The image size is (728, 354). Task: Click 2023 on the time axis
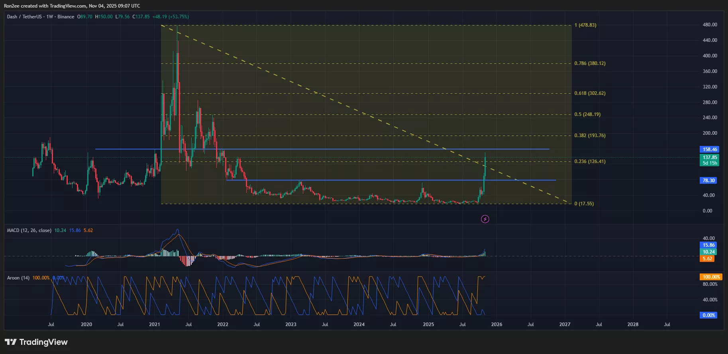coord(291,324)
